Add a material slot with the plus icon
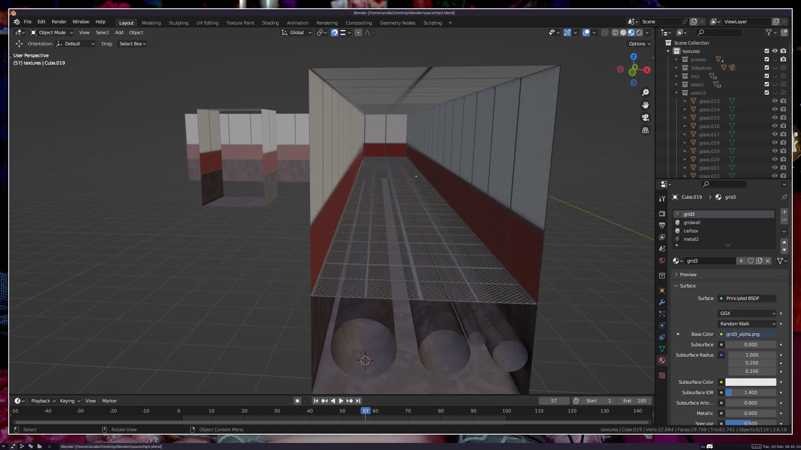Image resolution: width=801 pixels, height=450 pixels. coord(784,212)
